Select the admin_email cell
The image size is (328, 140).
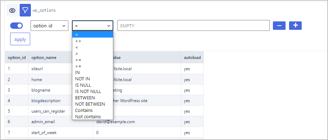click(x=50, y=122)
